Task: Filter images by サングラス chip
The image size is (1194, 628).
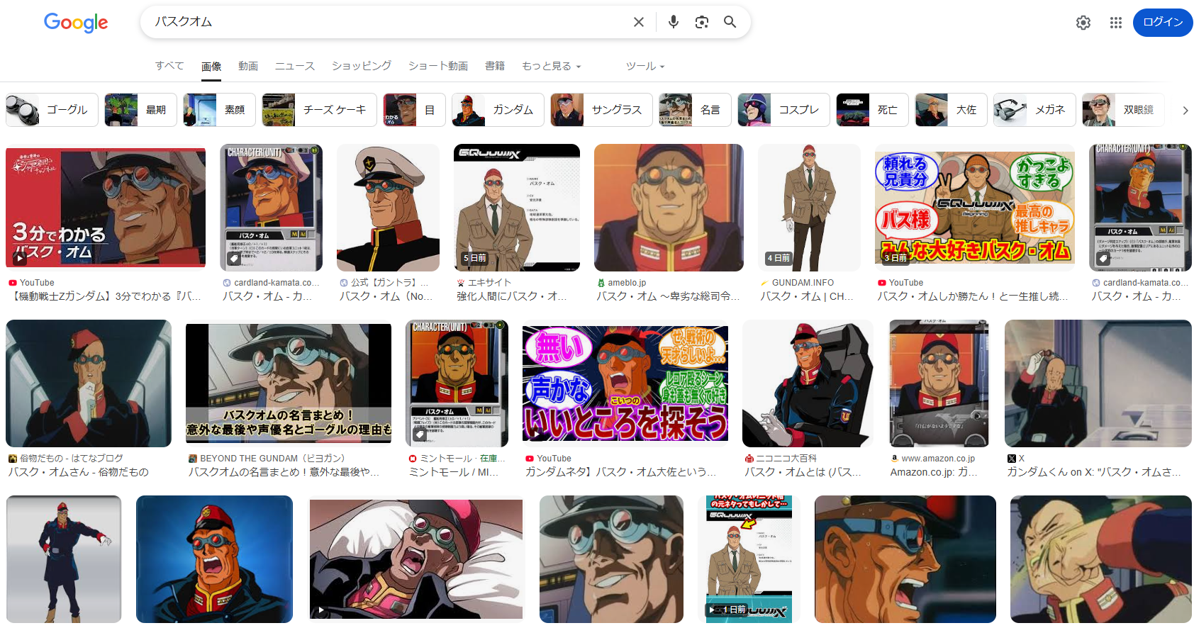Action: 601,110
